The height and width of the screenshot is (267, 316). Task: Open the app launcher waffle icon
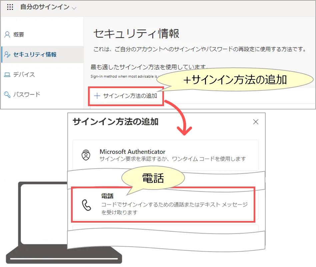(10, 7)
